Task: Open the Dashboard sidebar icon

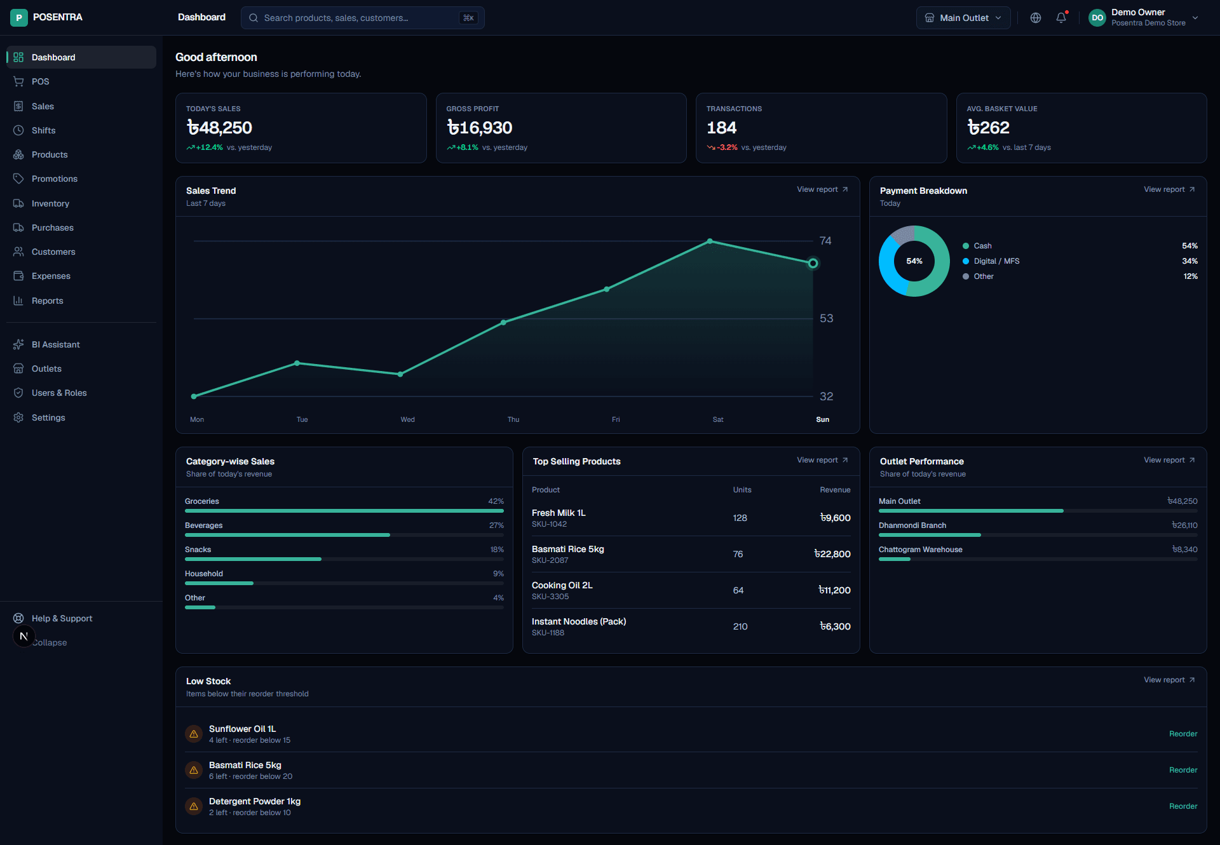Action: click(x=18, y=57)
